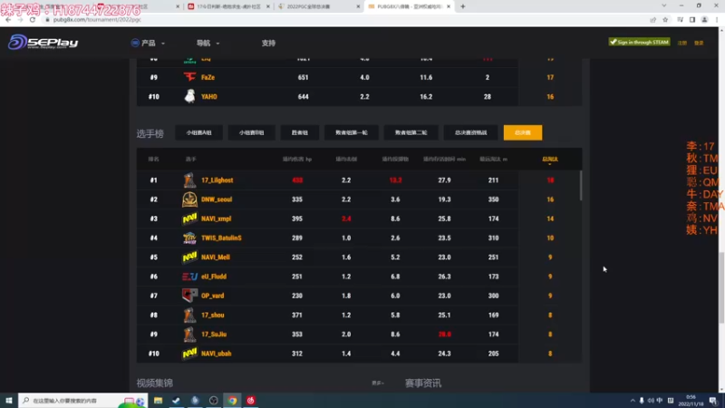
Task: Open the red NetEase music taskbar icon
Action: point(251,400)
